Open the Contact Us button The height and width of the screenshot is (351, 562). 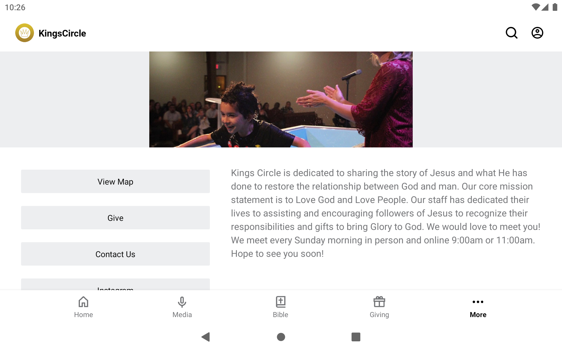tap(115, 254)
